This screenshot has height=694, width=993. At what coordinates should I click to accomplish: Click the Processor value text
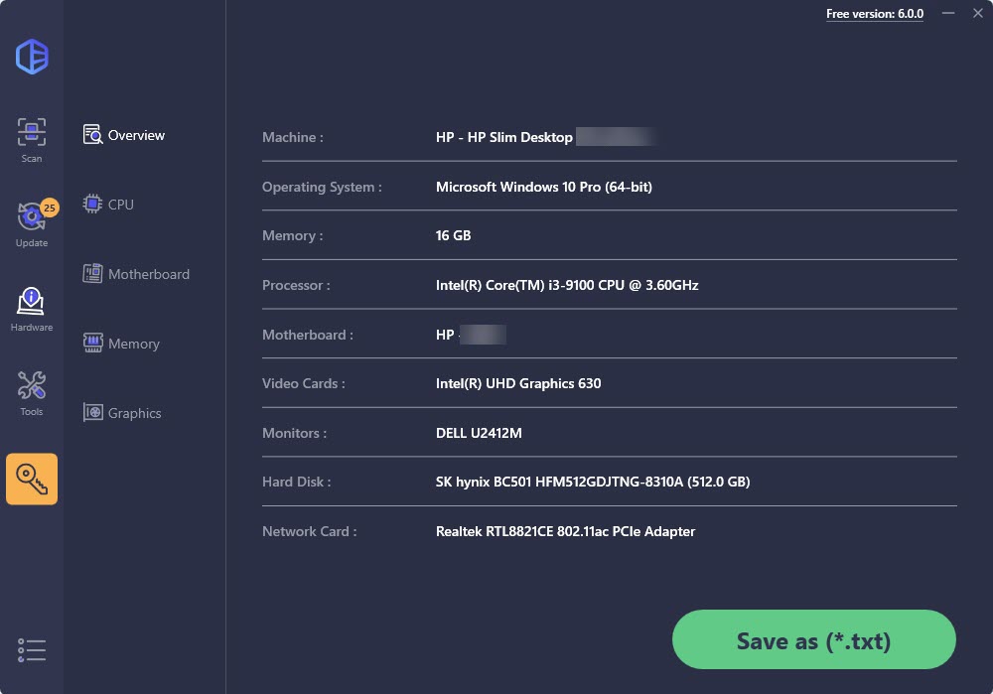(567, 285)
